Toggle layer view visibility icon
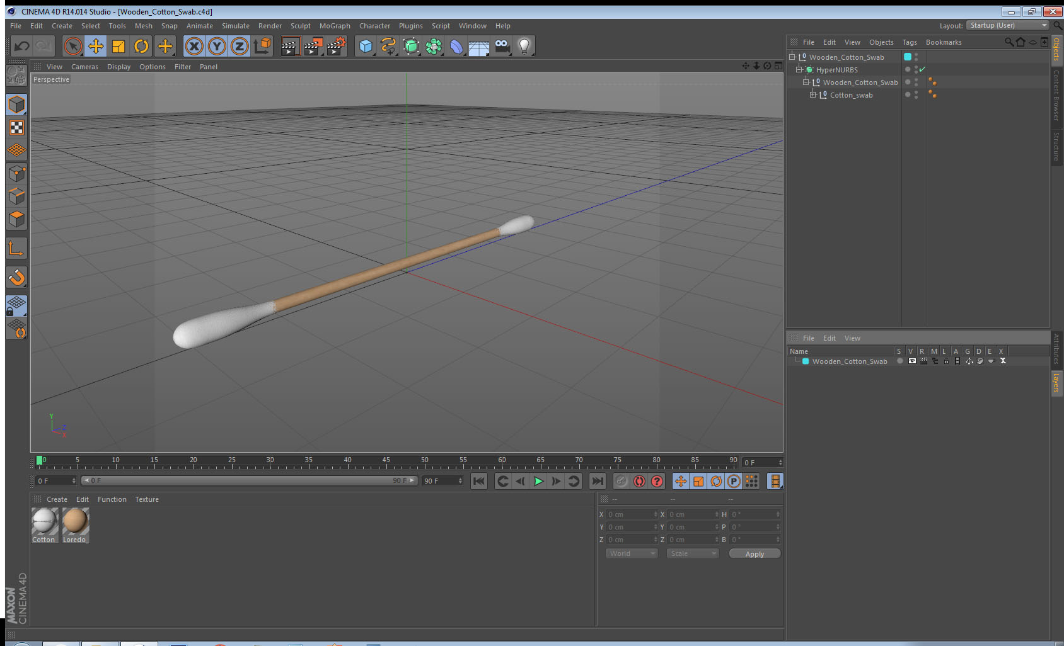This screenshot has width=1064, height=646. pos(912,361)
